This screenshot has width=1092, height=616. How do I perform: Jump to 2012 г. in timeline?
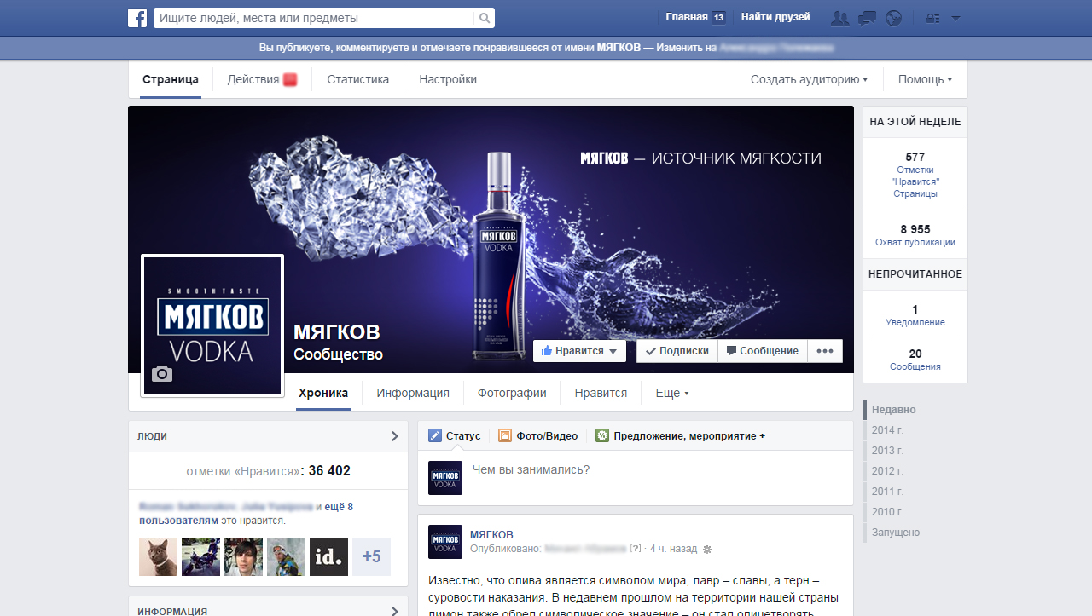(x=887, y=471)
